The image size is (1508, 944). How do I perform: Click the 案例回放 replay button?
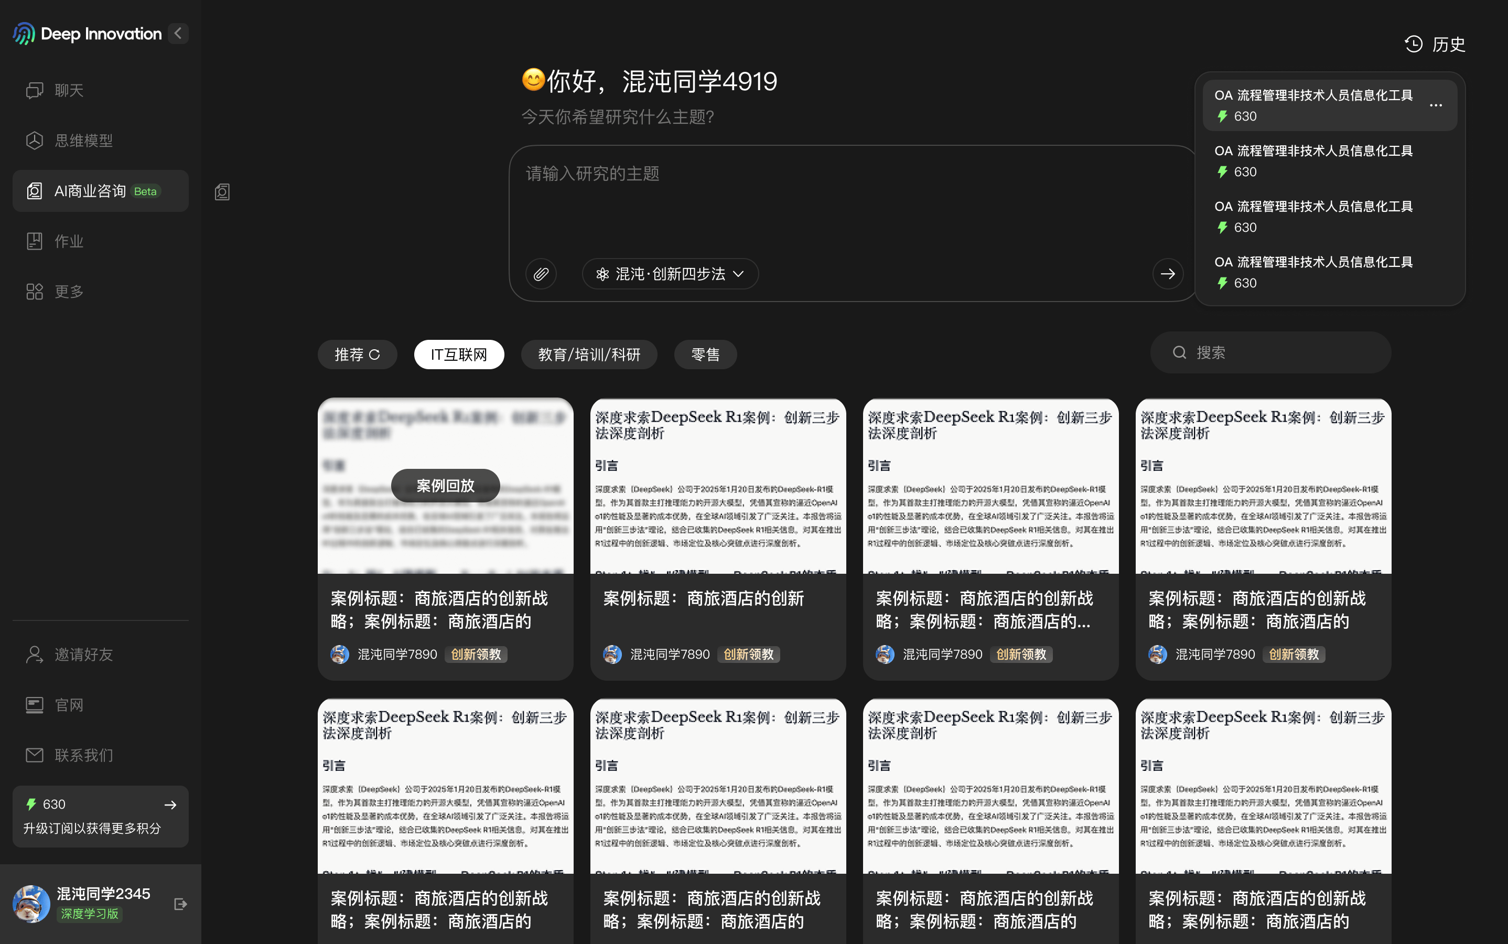tap(445, 486)
